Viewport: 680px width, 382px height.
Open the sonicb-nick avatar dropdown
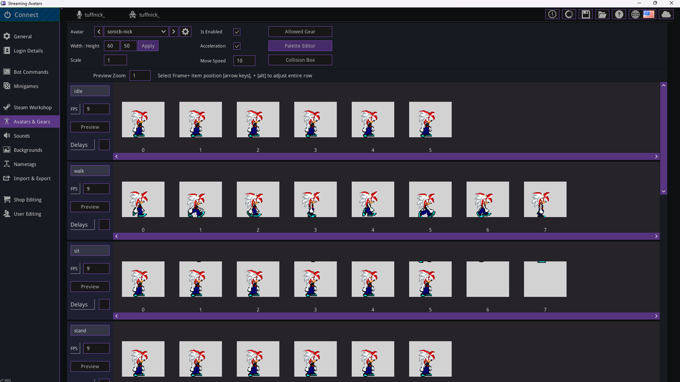pyautogui.click(x=135, y=32)
